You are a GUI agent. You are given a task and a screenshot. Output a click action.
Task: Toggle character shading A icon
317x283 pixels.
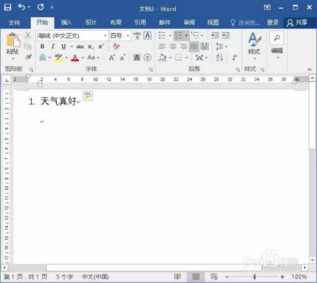(137, 58)
